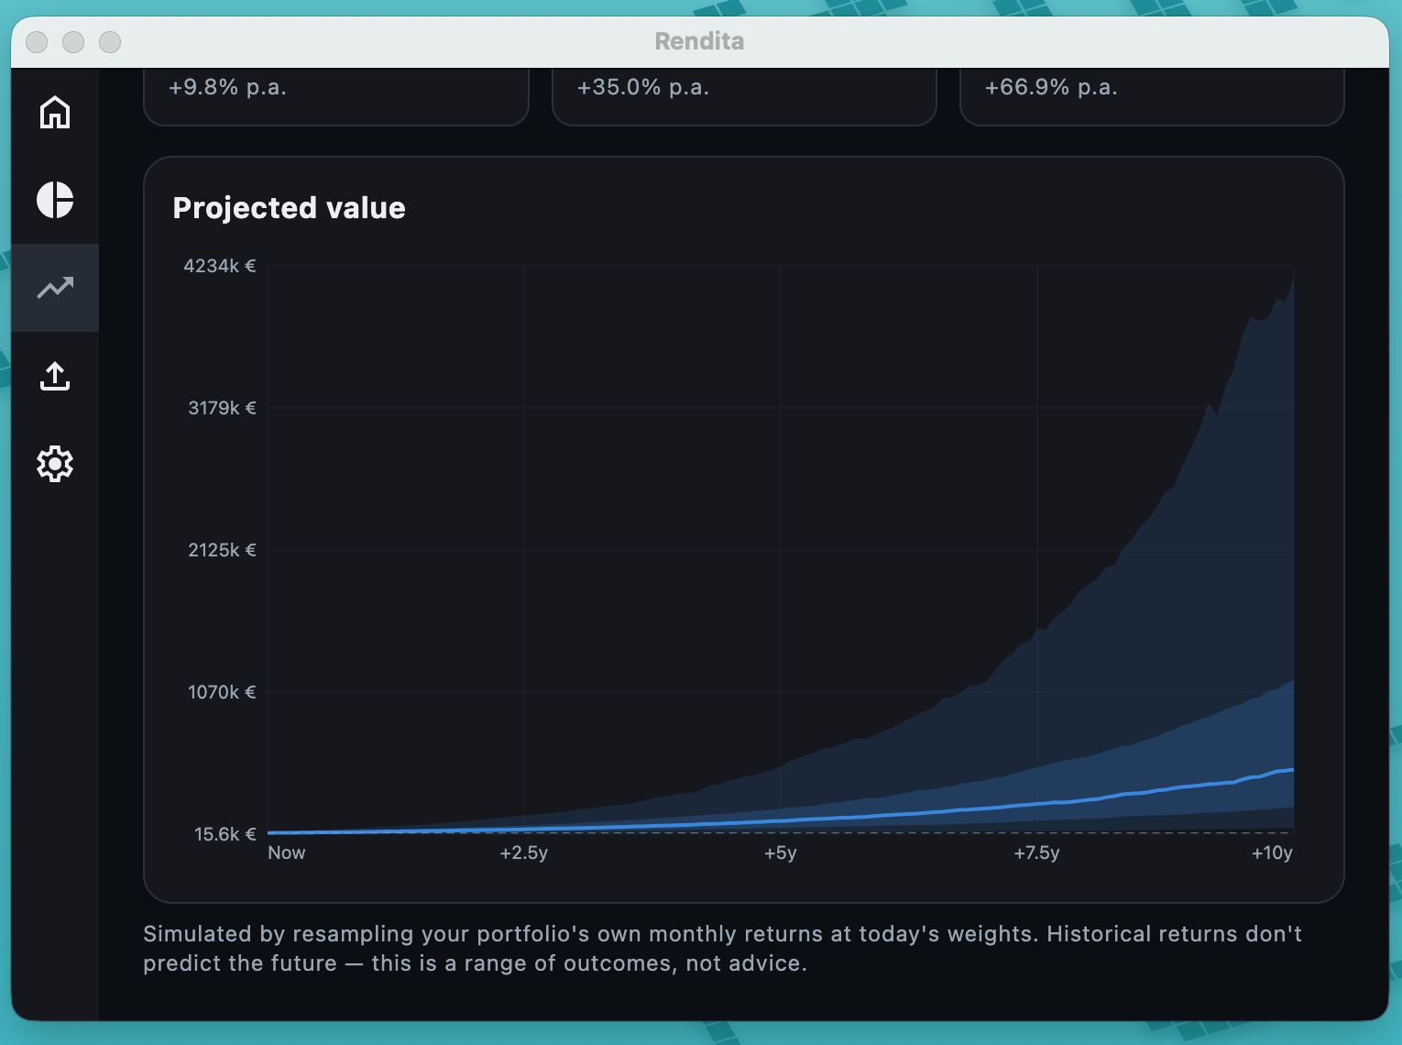Open the portfolio allocation pie chart view
1402x1045 pixels.
click(55, 200)
